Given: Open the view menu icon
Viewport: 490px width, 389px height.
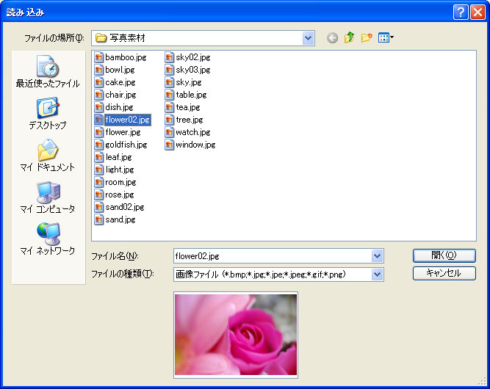Looking at the screenshot, I should [x=386, y=37].
